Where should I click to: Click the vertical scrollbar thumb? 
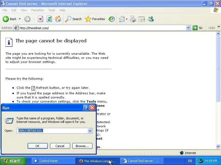[x=218, y=69]
